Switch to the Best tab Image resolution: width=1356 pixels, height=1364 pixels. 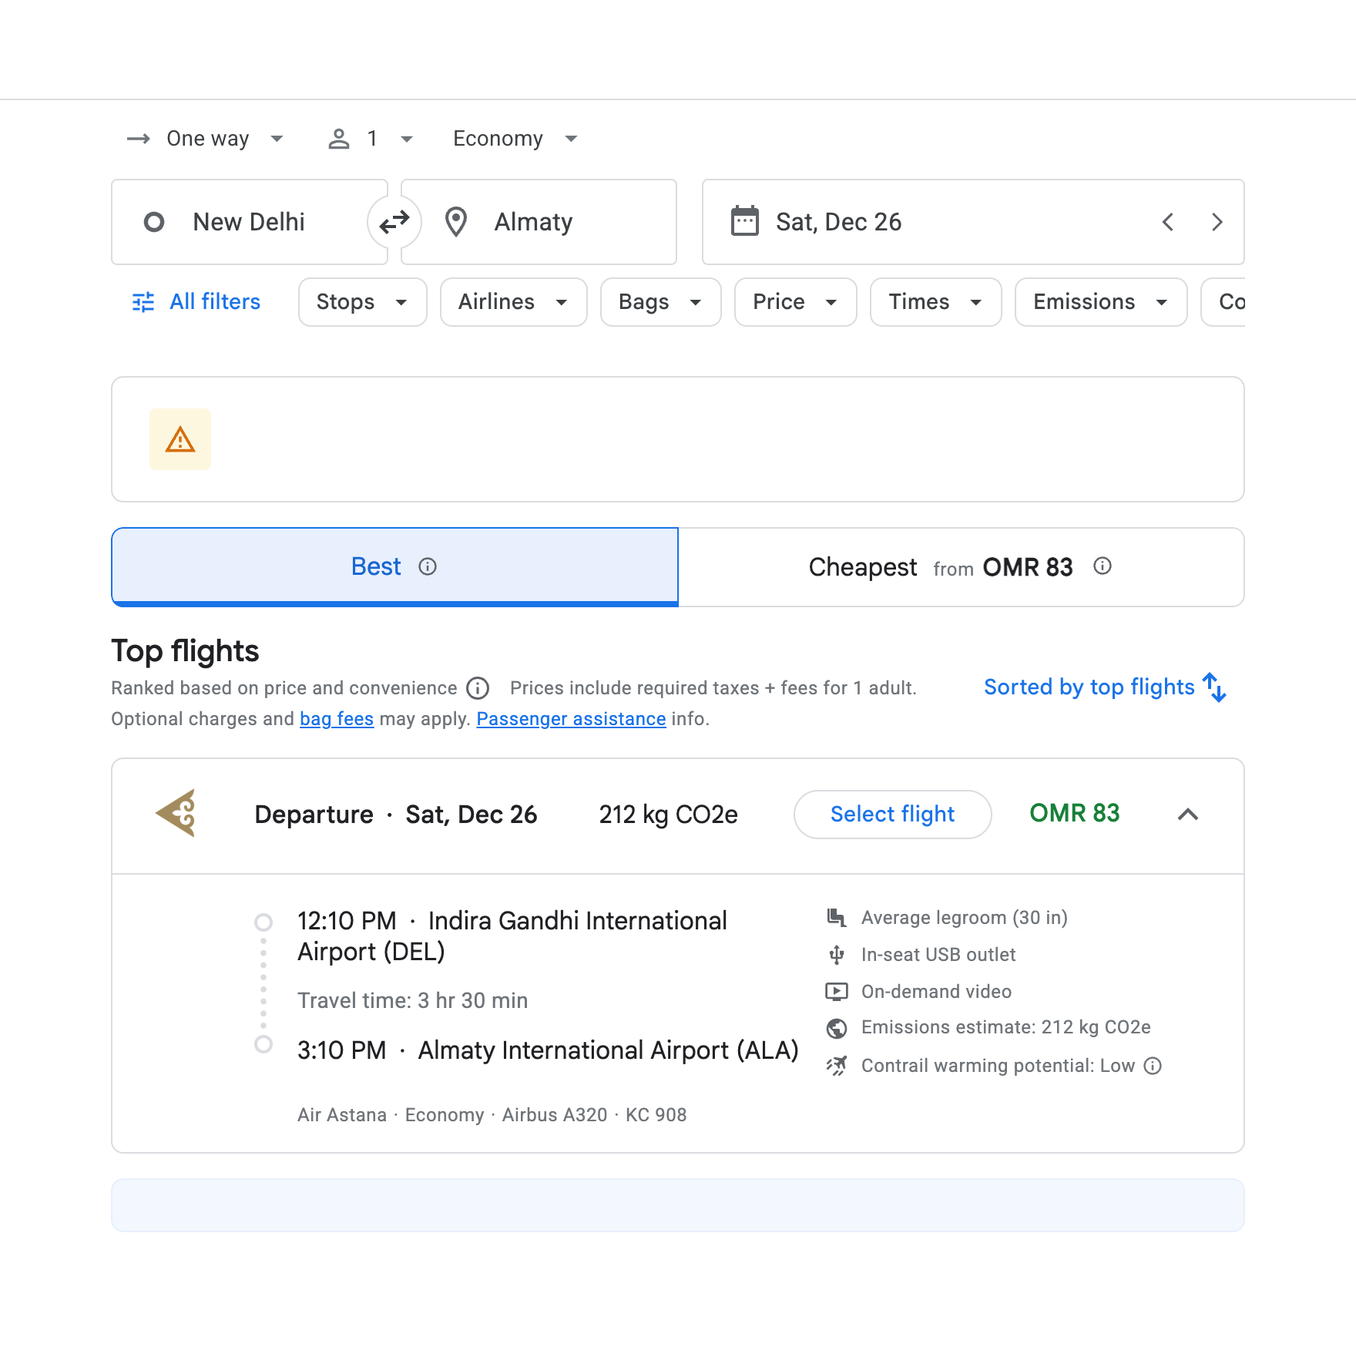(394, 567)
